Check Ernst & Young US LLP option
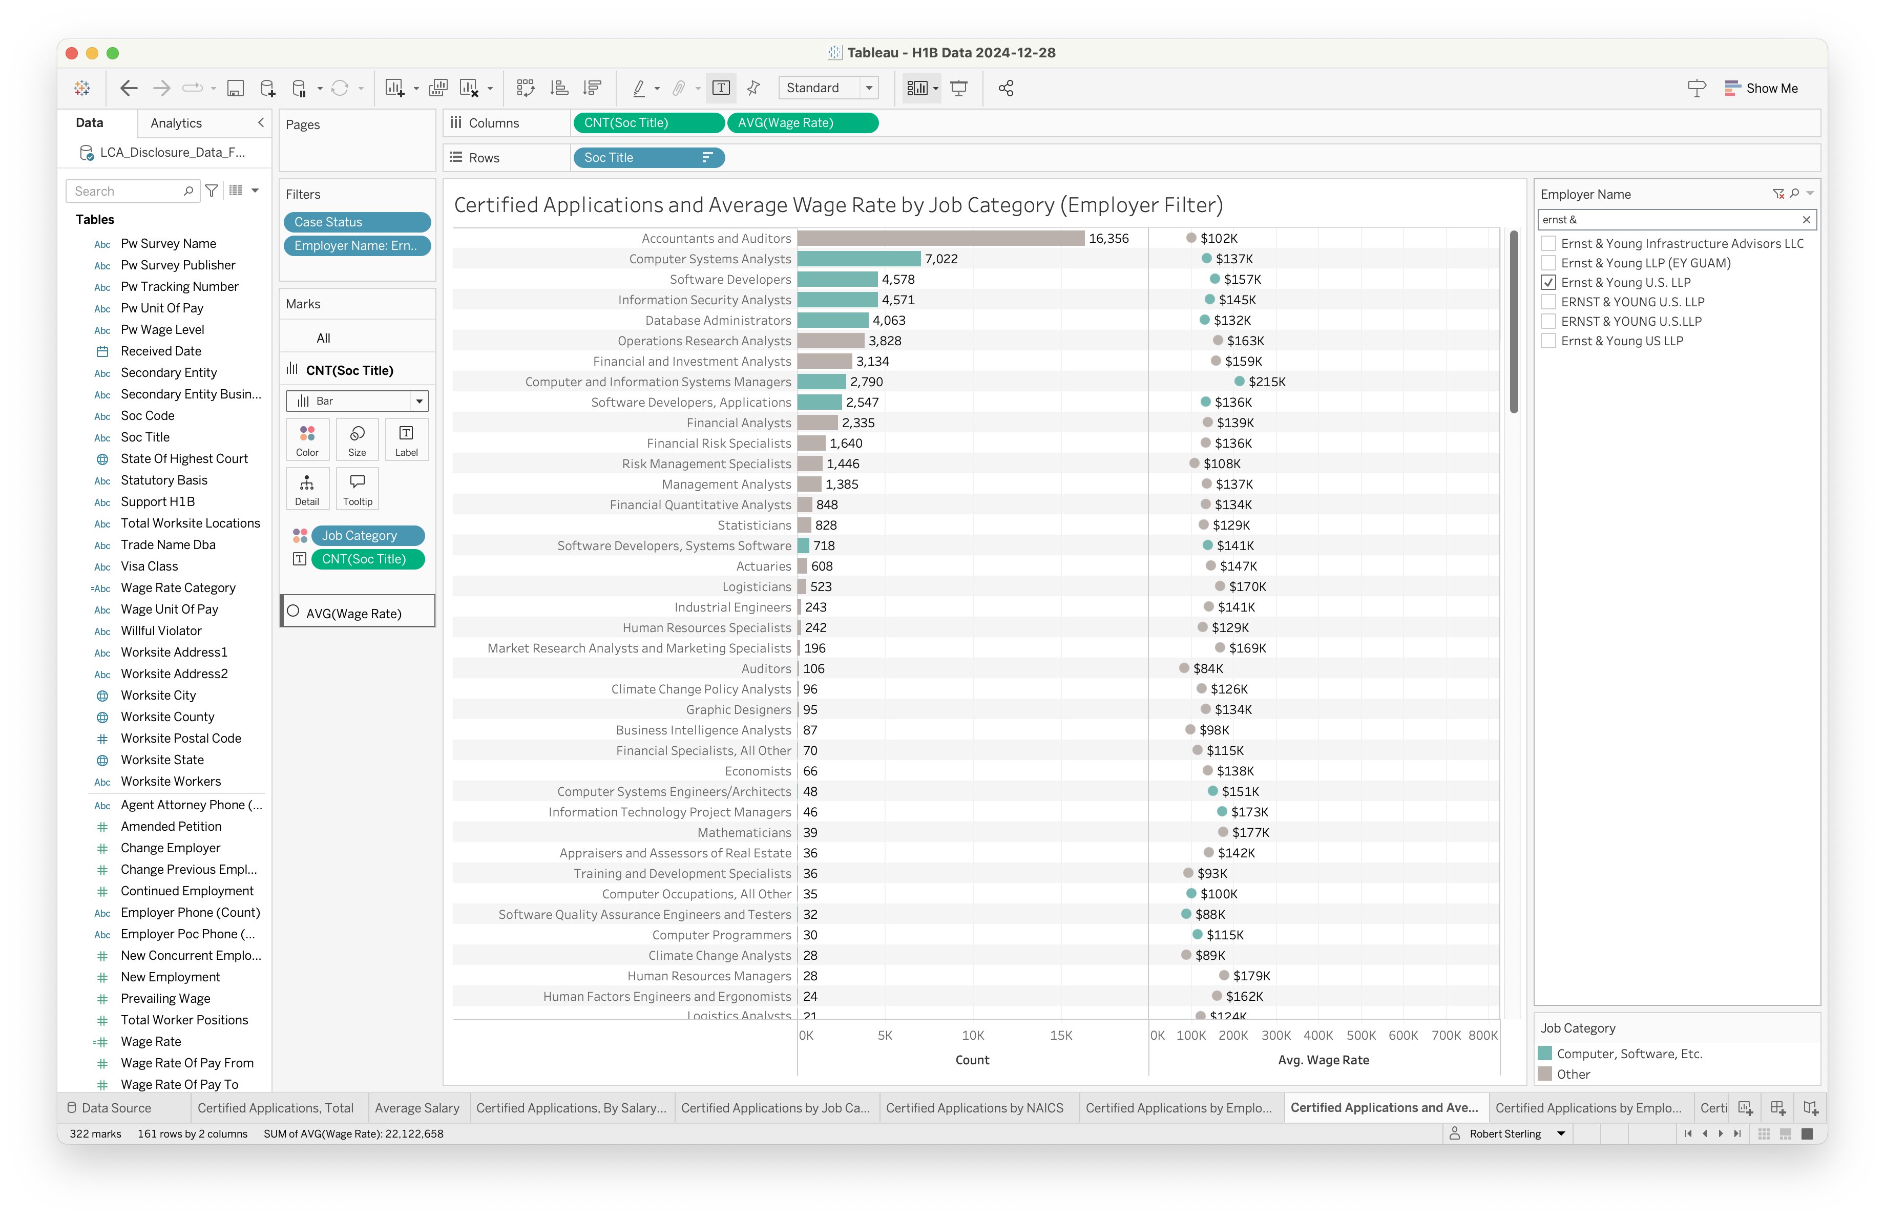 pyautogui.click(x=1548, y=341)
